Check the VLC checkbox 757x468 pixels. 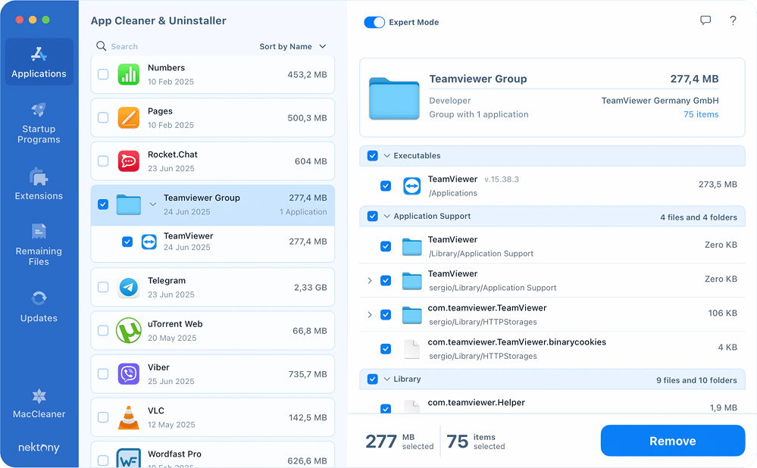tap(103, 417)
